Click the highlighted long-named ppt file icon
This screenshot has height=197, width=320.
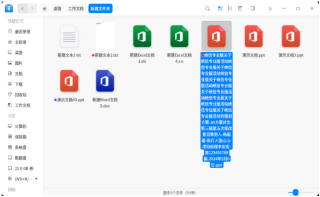pos(217,36)
